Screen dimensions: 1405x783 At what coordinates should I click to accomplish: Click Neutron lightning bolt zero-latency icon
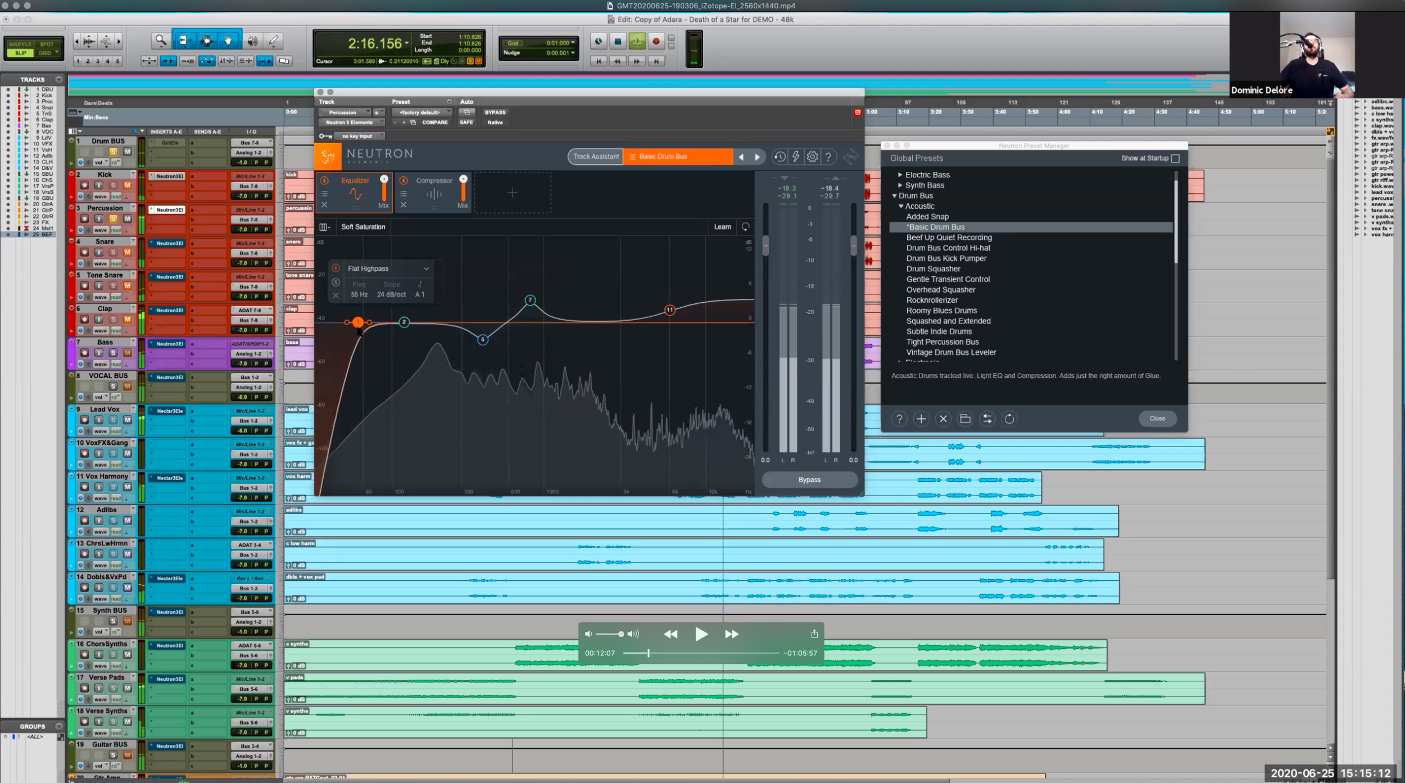[796, 157]
